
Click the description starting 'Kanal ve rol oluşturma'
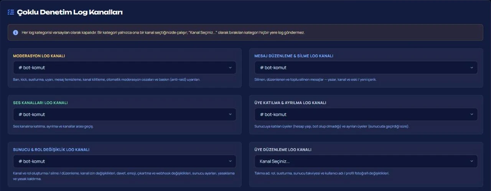click(x=124, y=176)
